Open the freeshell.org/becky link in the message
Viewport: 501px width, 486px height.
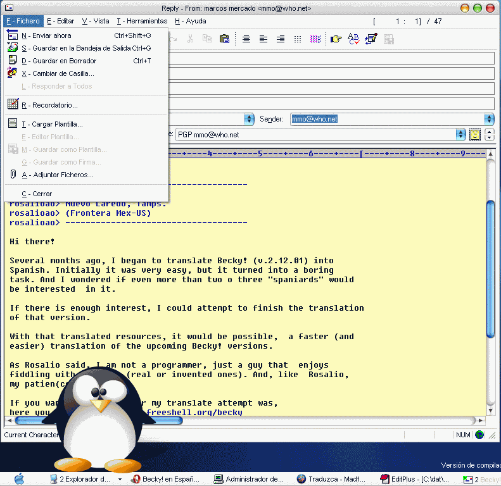pyautogui.click(x=194, y=412)
